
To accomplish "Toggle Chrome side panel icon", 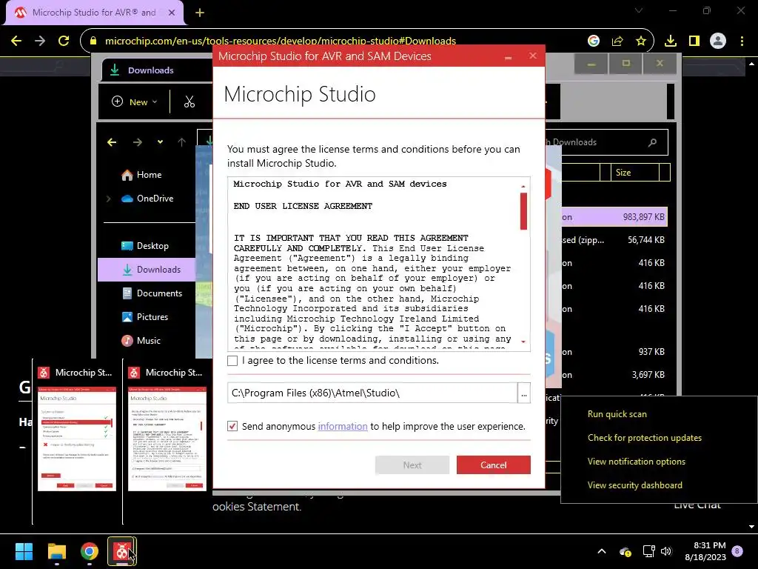I will (694, 41).
